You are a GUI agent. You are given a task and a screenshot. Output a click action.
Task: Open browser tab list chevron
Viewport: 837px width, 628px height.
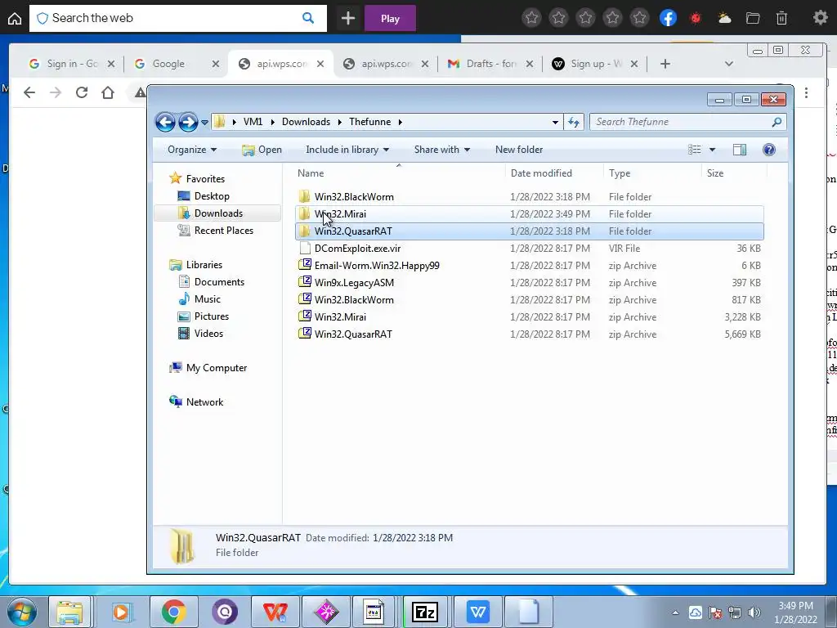tap(728, 64)
